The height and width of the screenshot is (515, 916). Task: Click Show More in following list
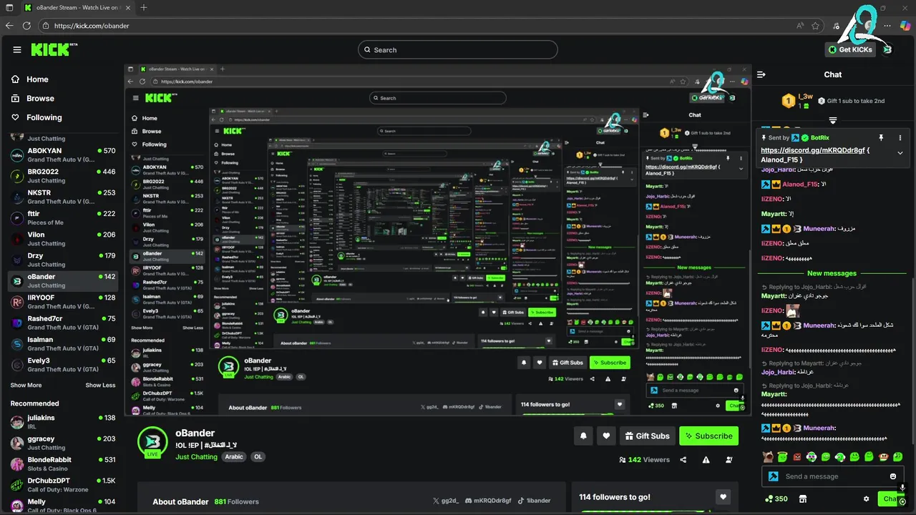pyautogui.click(x=26, y=386)
